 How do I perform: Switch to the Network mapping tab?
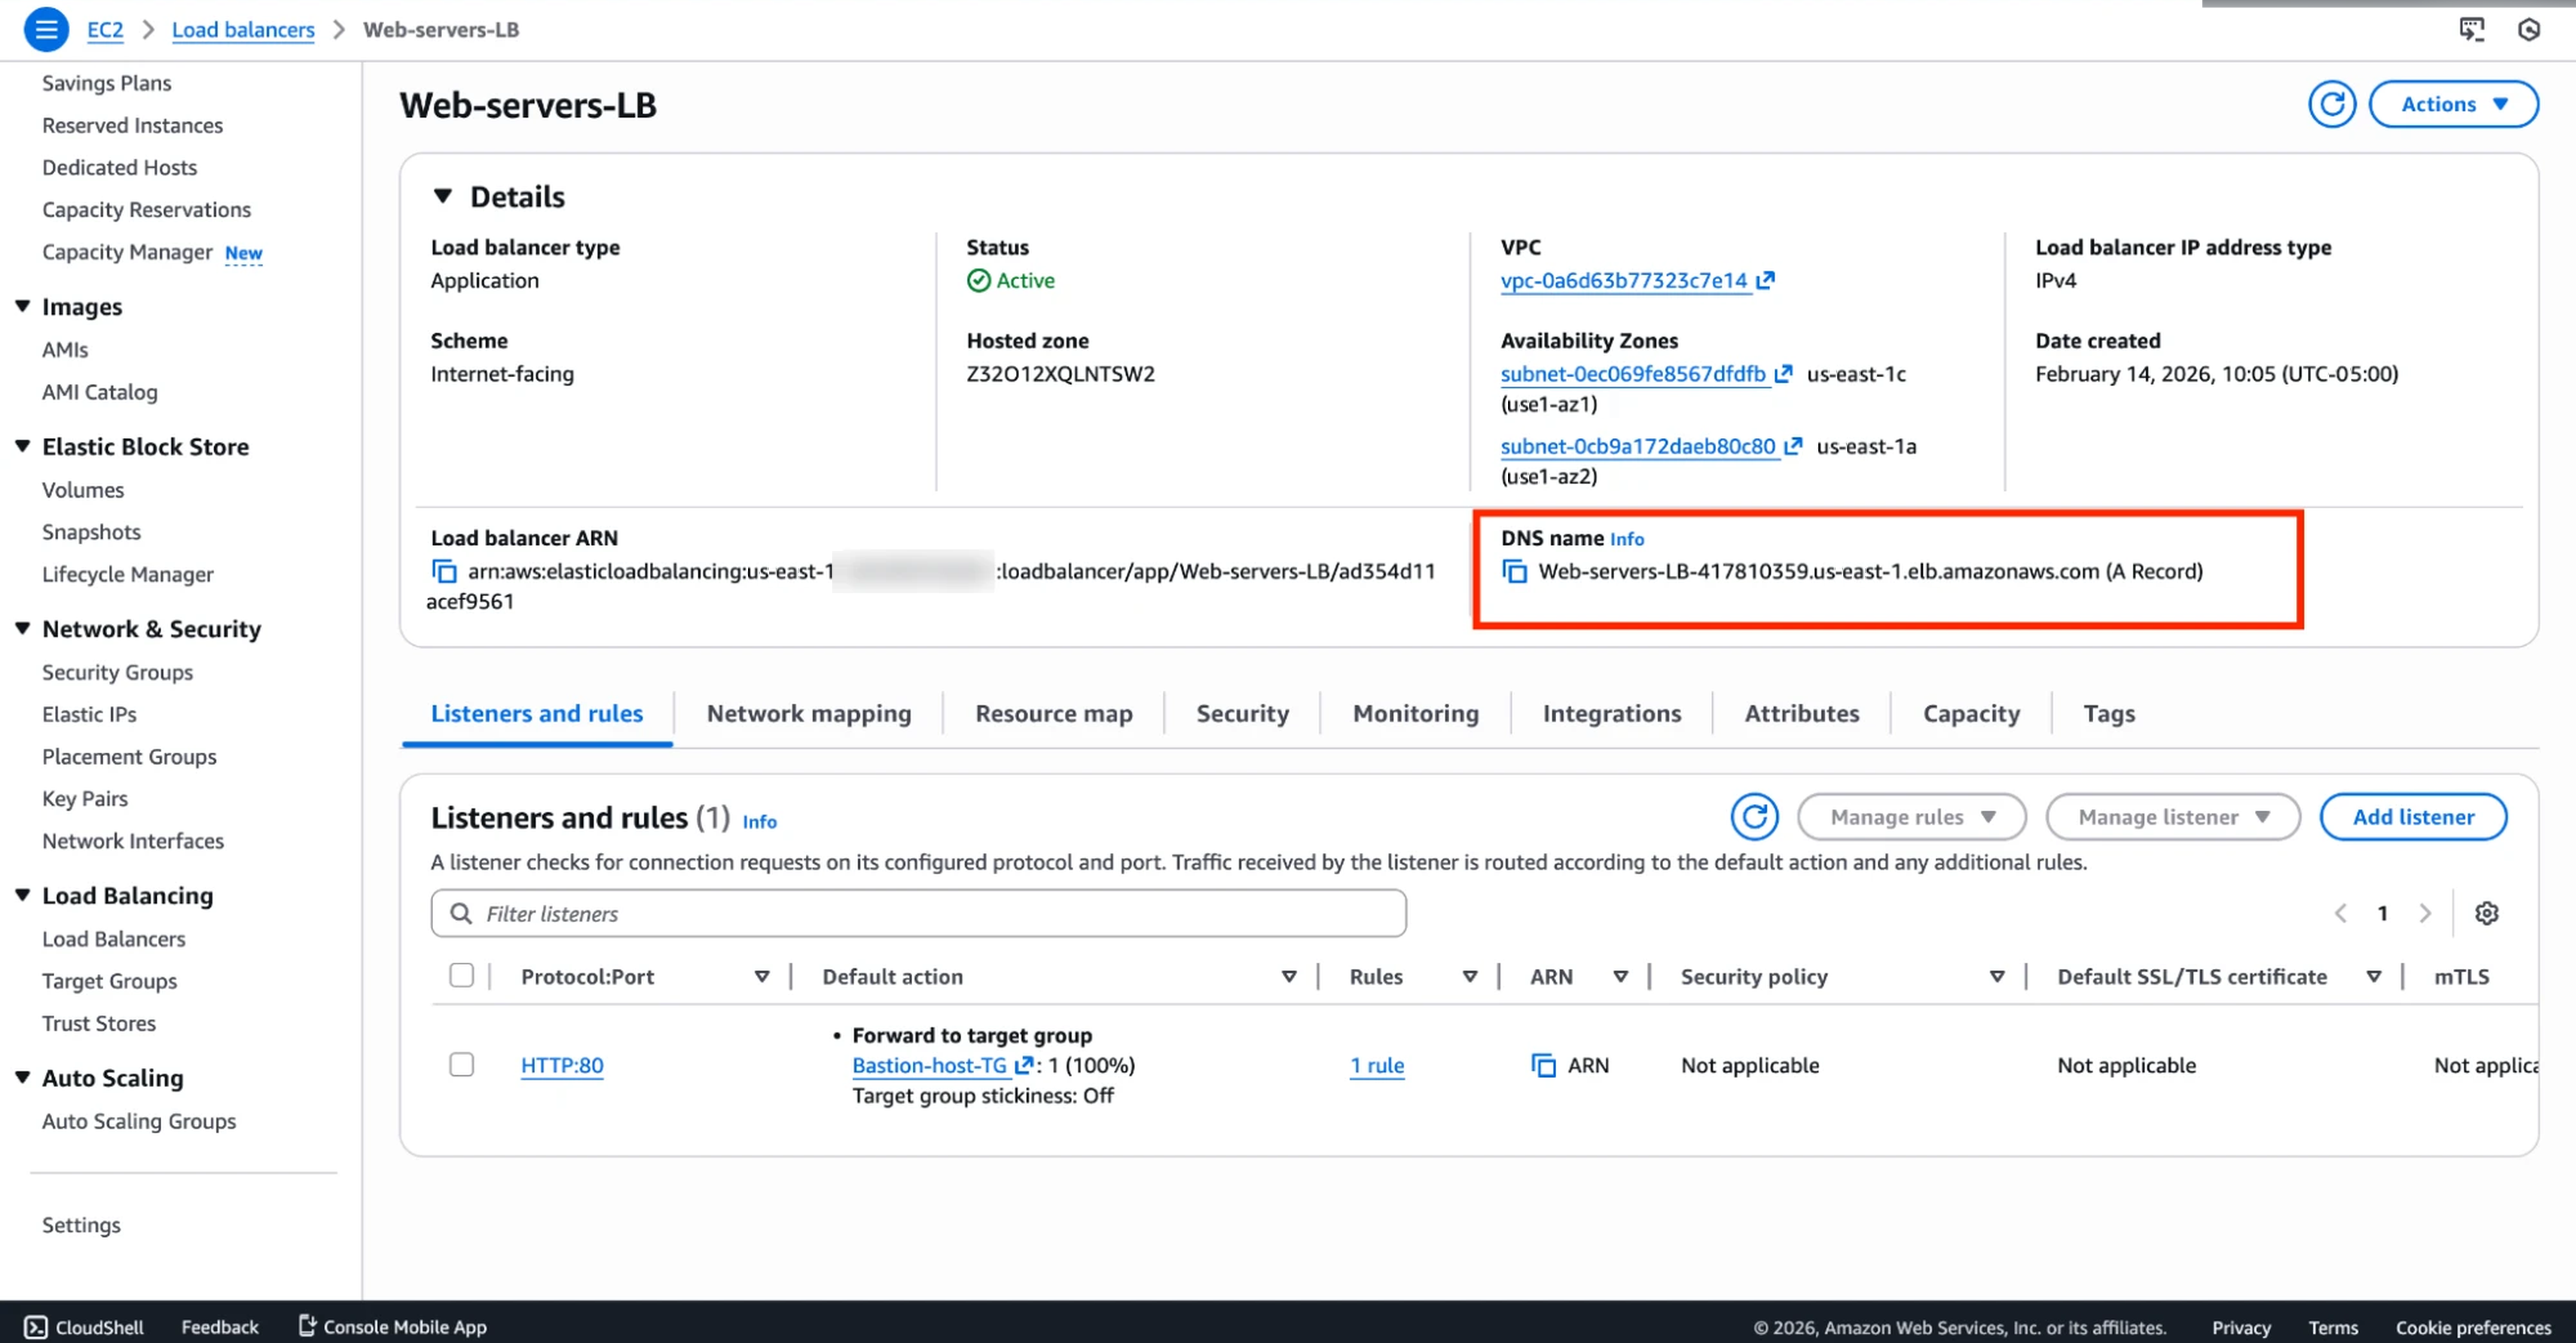(808, 714)
